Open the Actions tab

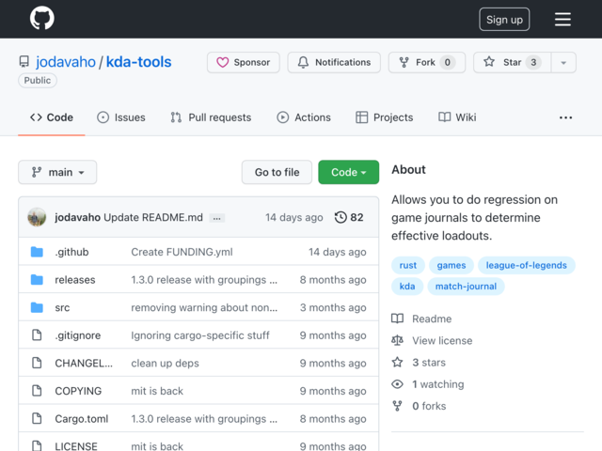(304, 117)
